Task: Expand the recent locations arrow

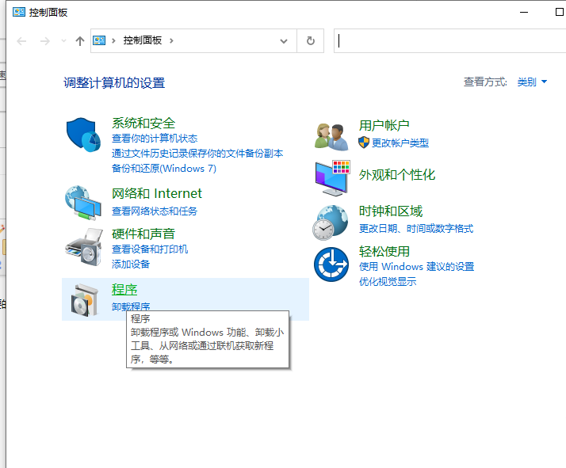Action: point(64,41)
